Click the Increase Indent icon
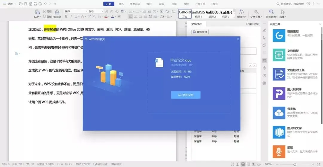 pyautogui.click(x=149, y=11)
